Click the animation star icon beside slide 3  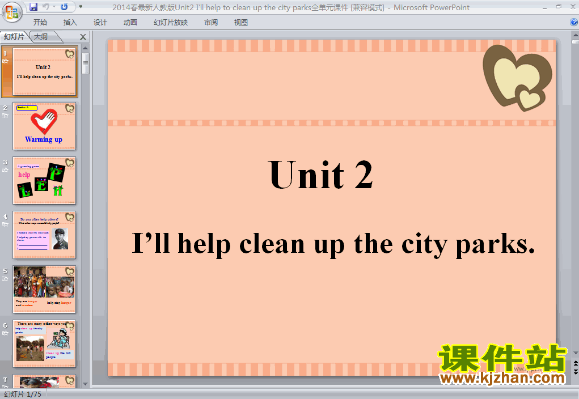click(5, 170)
